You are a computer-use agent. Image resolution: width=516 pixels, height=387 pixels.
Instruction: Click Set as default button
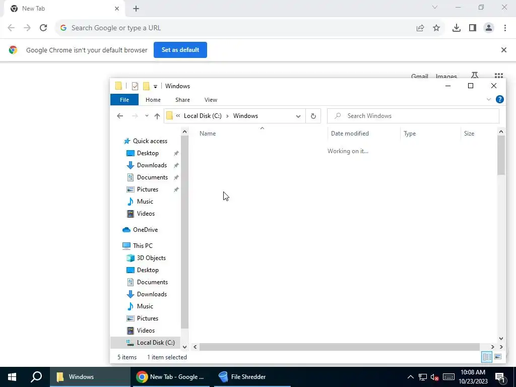[x=180, y=50]
